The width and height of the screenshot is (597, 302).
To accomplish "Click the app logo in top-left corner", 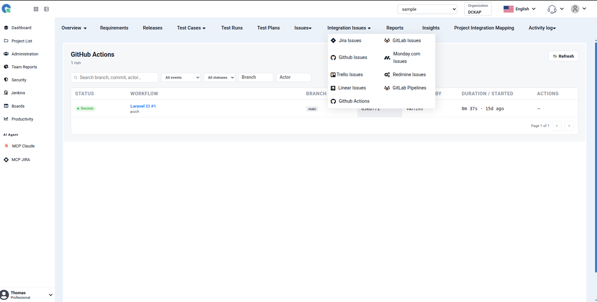I will (6, 9).
